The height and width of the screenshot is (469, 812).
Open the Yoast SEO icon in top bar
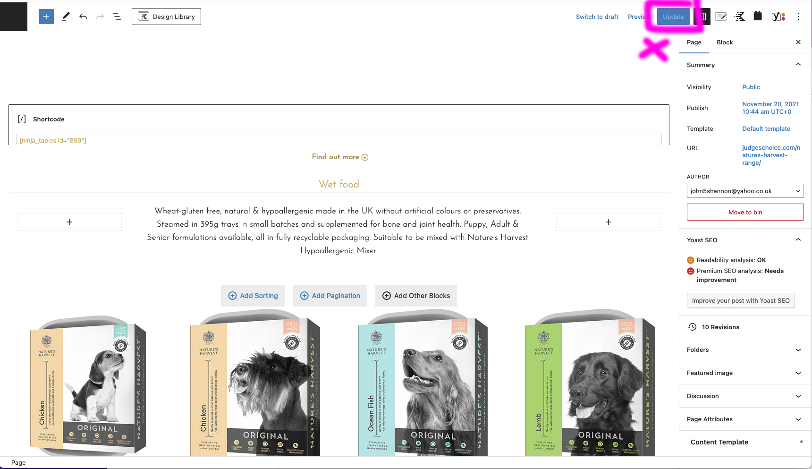click(778, 17)
